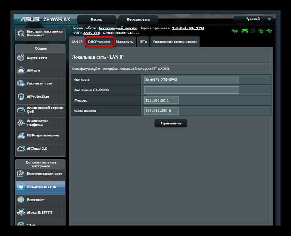Viewport: 291px width, 236px height.
Task: Switch to the LAN IP tab
Action: click(77, 42)
